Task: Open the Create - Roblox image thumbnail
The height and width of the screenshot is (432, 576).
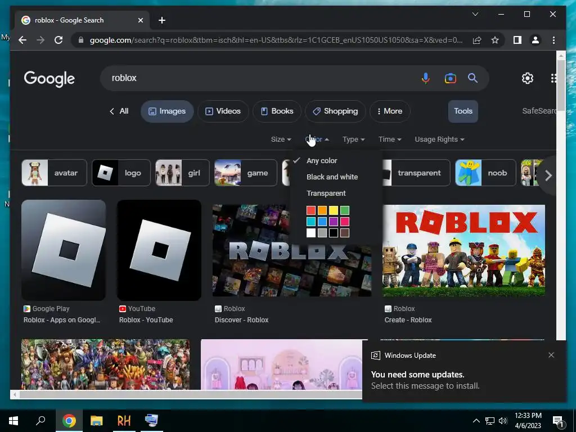Action: point(463,250)
